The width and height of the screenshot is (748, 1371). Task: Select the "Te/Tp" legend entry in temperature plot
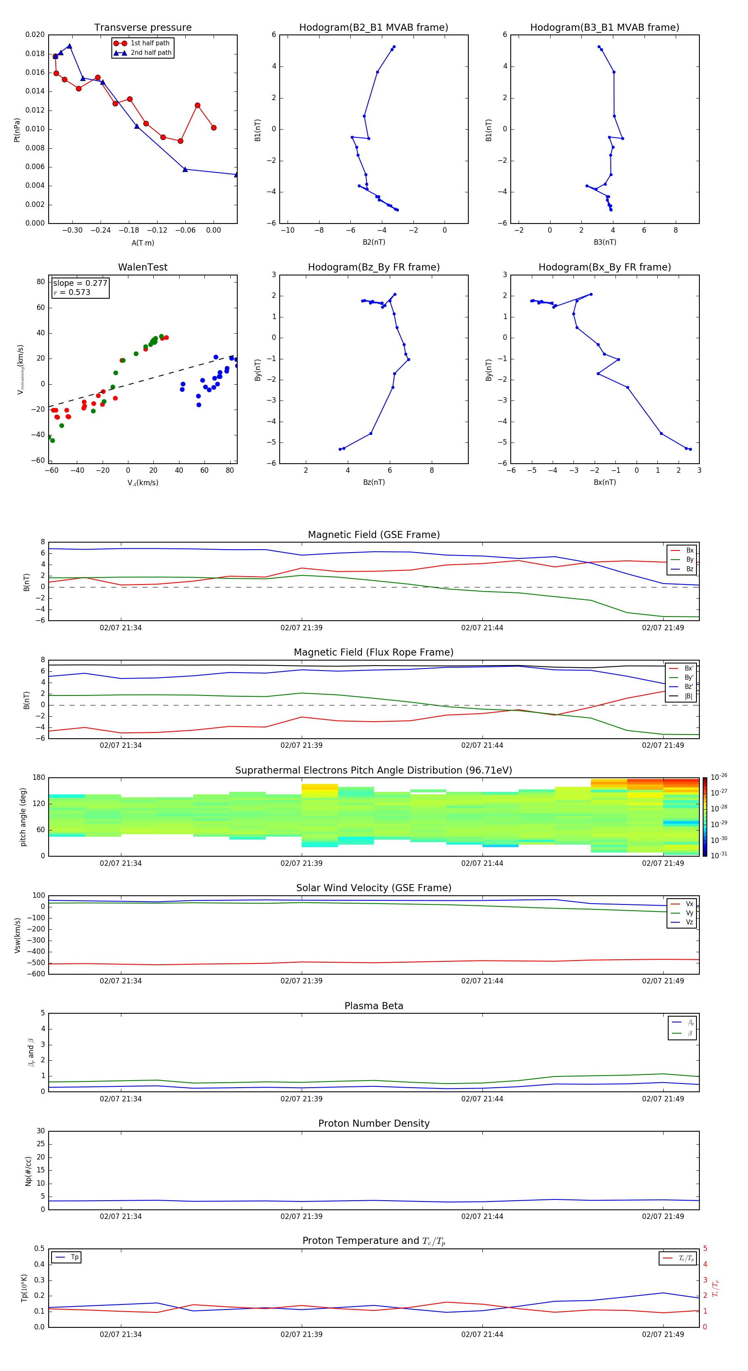[x=678, y=1258]
